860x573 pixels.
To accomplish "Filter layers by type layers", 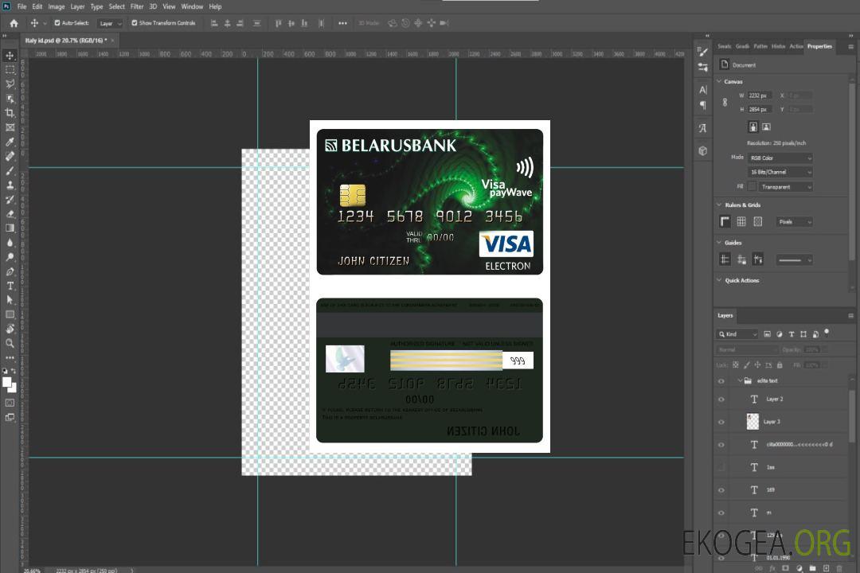I will (792, 334).
